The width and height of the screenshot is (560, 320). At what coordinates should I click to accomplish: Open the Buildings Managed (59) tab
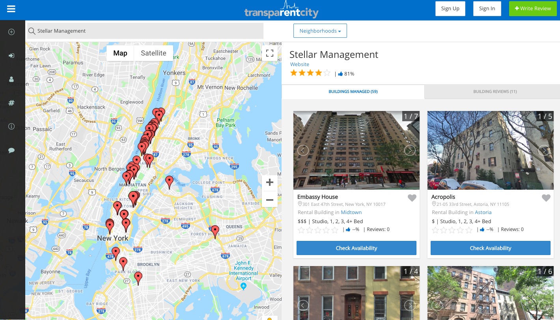point(353,92)
